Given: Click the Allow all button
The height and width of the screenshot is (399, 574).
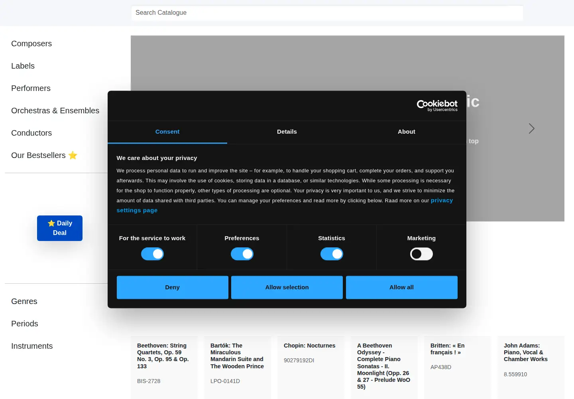Looking at the screenshot, I should (x=401, y=287).
